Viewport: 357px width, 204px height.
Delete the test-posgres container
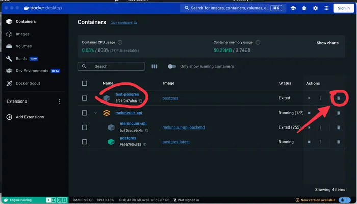338,98
